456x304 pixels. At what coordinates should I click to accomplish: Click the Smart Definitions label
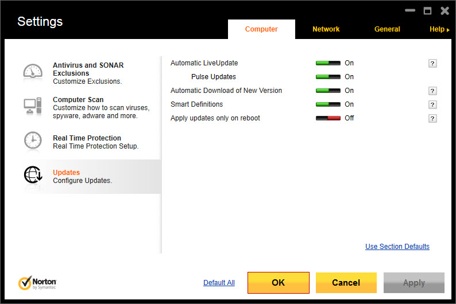pyautogui.click(x=196, y=104)
